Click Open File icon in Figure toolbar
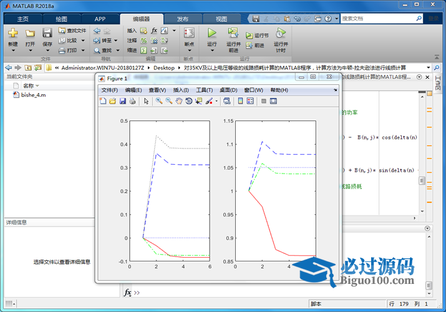This screenshot has height=312, width=446. coord(113,101)
